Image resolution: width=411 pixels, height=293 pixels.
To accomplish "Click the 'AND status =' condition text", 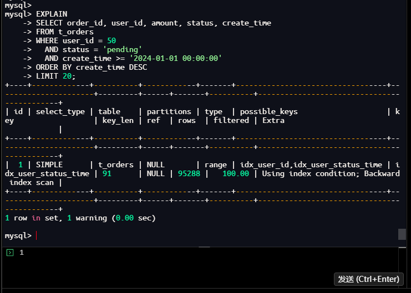I will click(x=72, y=49).
